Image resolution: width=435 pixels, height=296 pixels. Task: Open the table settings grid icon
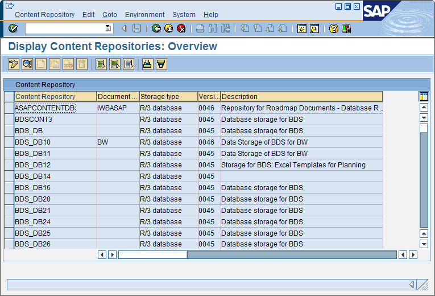[423, 96]
